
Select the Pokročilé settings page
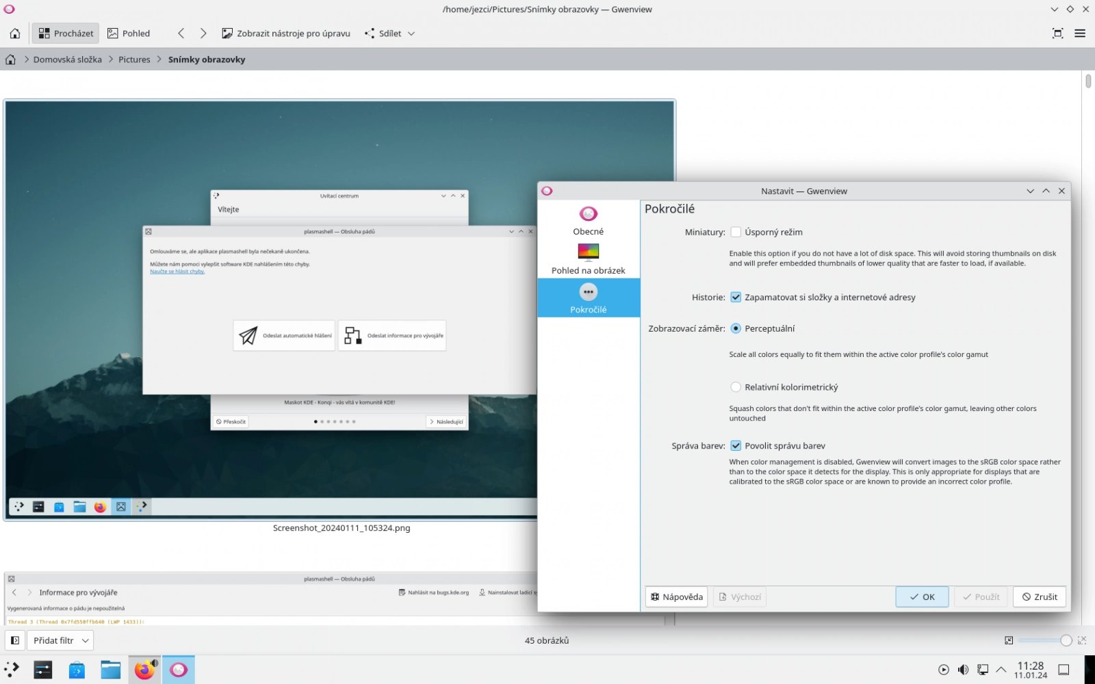click(589, 298)
